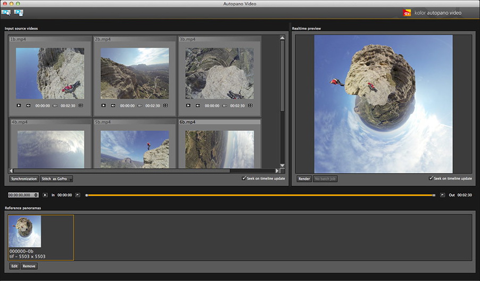
Task: Mute the 2b.mp4 audio track
Action: (113, 105)
